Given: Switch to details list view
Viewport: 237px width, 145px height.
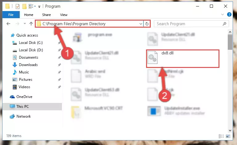Looking at the screenshot, I should (x=221, y=136).
